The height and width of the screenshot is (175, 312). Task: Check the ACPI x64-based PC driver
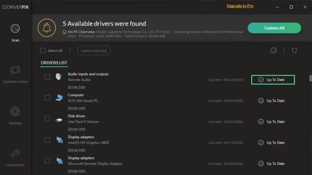47,98
